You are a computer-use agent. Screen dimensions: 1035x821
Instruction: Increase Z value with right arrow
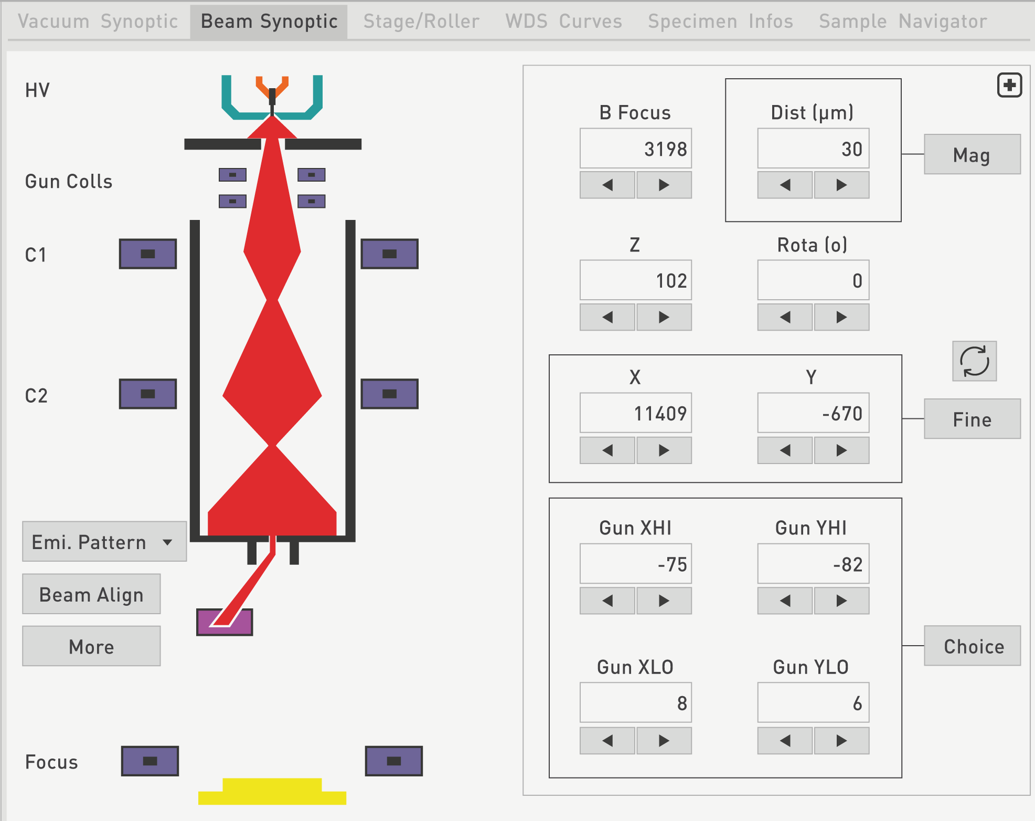(664, 317)
